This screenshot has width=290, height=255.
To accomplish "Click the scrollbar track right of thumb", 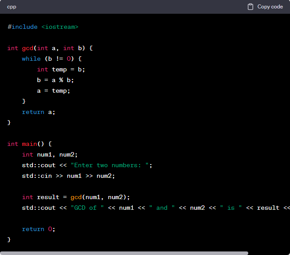I will click(269, 253).
